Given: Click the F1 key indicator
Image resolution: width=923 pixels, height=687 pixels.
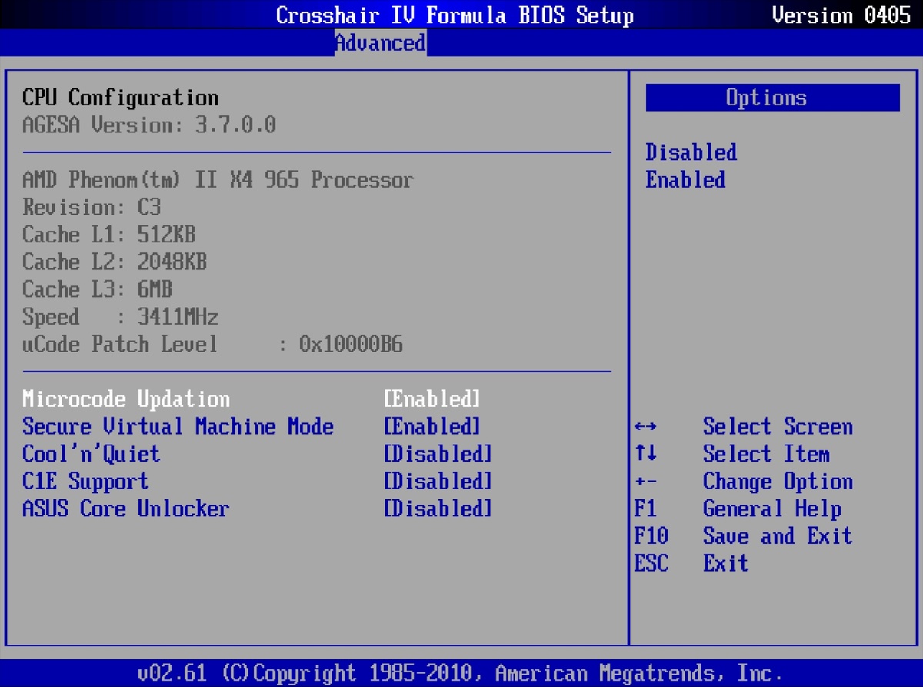Looking at the screenshot, I should click(x=645, y=509).
